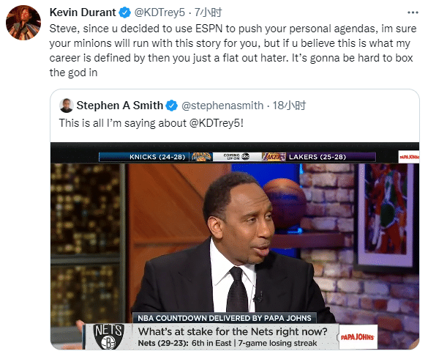The width and height of the screenshot is (428, 354).
Task: Click the Papa Johns logo in lower banner
Action: pos(358,337)
